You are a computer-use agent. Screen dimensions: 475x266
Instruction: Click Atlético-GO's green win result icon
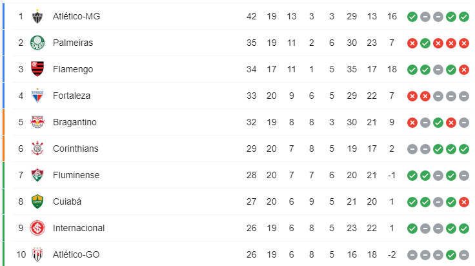pyautogui.click(x=450, y=255)
